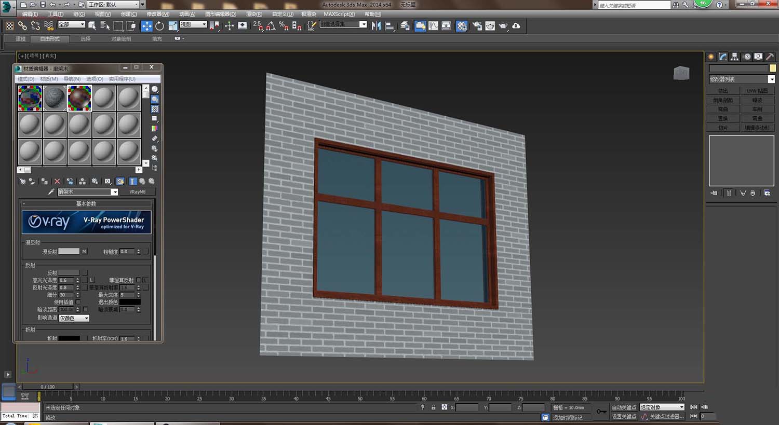Image resolution: width=779 pixels, height=425 pixels.
Task: Expand the 影响通道 dropdown
Action: tap(74, 318)
